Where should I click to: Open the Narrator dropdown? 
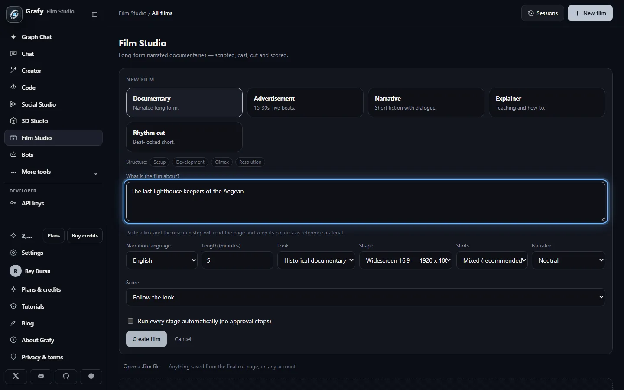[569, 260]
